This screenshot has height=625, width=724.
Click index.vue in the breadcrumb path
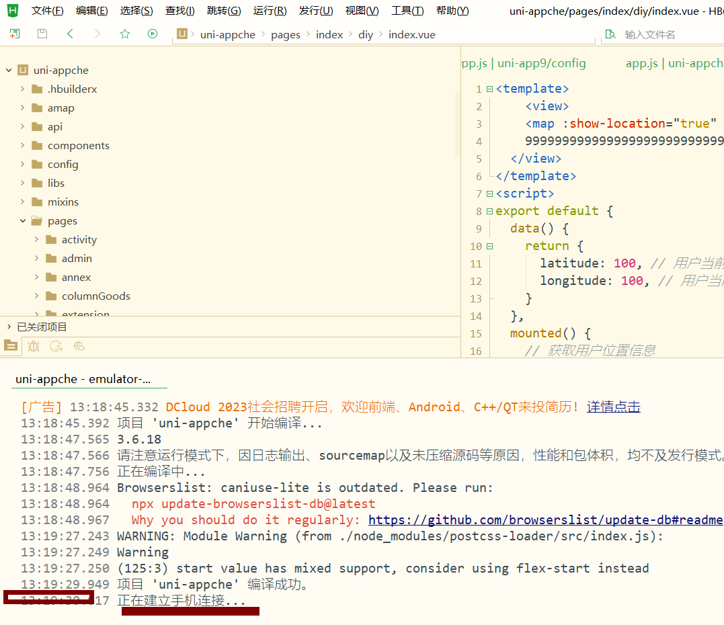click(x=412, y=35)
